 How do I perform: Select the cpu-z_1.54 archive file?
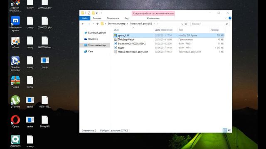169,36
